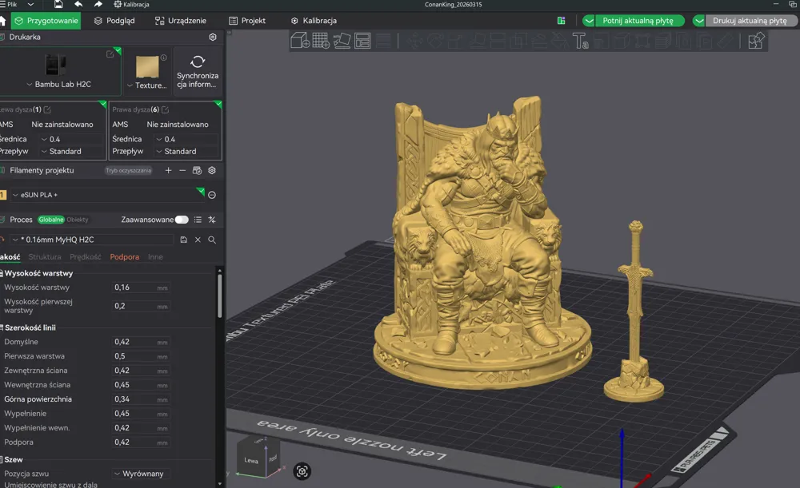Screen dimensions: 800x488
Task: Expand the Drukuj aktualną płytę options arrow
Action: tap(699, 21)
